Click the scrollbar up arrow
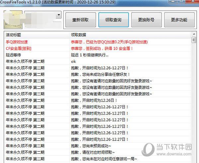199x163 pixels. click(x=194, y=34)
